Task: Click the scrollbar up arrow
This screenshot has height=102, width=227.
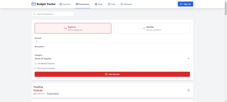Action: 226,1
